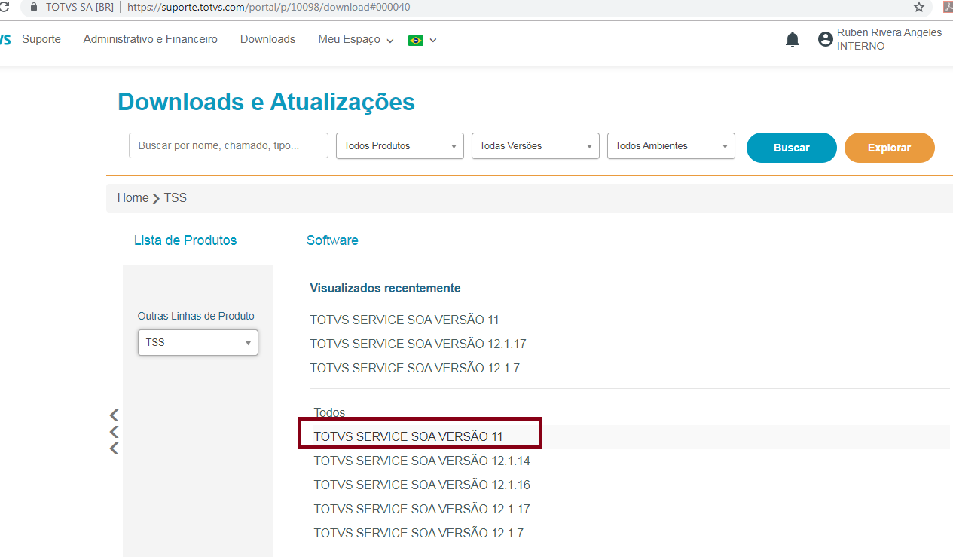Open TOTVS SERVICE SOA VERSÃO 12.1.14
953x557 pixels.
pos(422,461)
